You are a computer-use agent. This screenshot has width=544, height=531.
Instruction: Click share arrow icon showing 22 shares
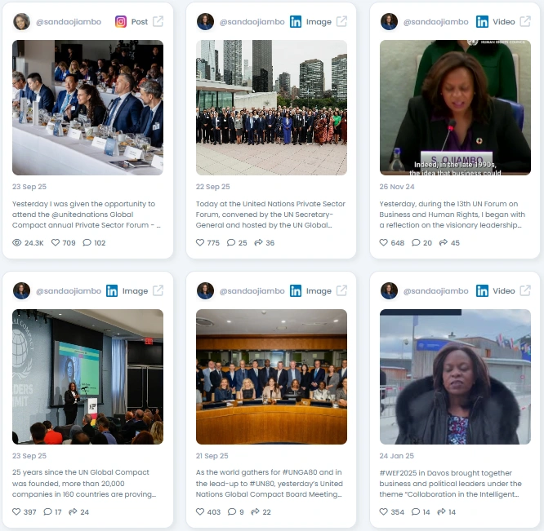pos(255,511)
